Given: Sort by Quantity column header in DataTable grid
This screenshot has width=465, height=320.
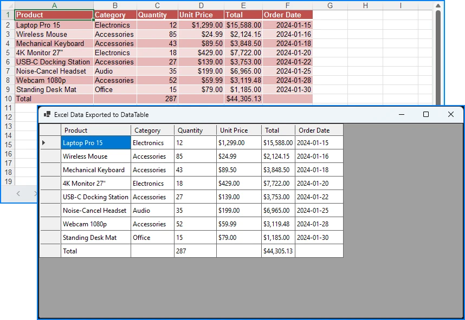Looking at the screenshot, I should click(x=195, y=130).
